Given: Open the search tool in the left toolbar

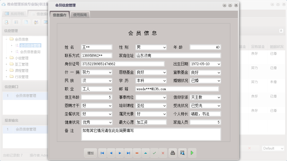Looking at the screenshot, I should [6, 22].
